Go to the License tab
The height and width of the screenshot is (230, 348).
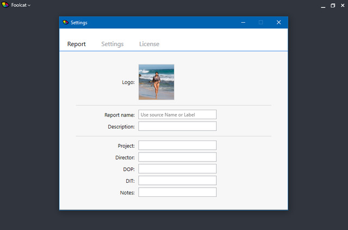[149, 44]
